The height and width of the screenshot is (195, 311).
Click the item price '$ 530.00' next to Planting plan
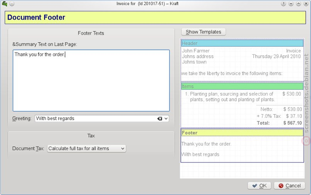pyautogui.click(x=292, y=94)
